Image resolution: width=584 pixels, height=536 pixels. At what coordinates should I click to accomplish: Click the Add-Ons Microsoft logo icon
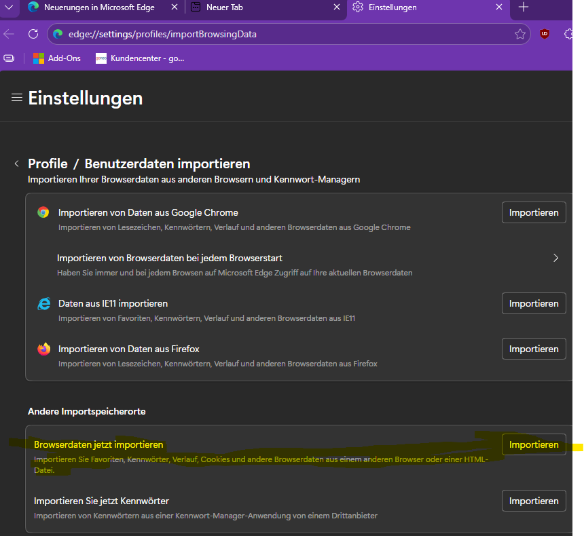click(38, 58)
